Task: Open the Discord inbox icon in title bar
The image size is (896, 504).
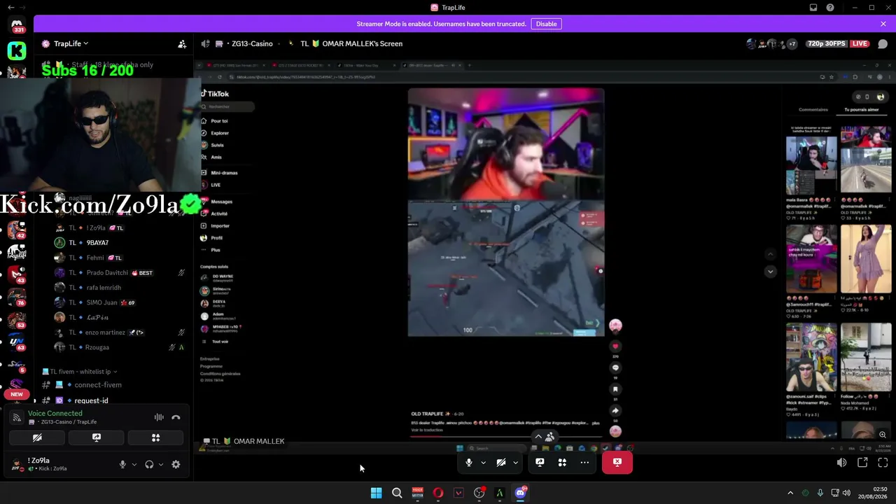Action: coord(813,8)
